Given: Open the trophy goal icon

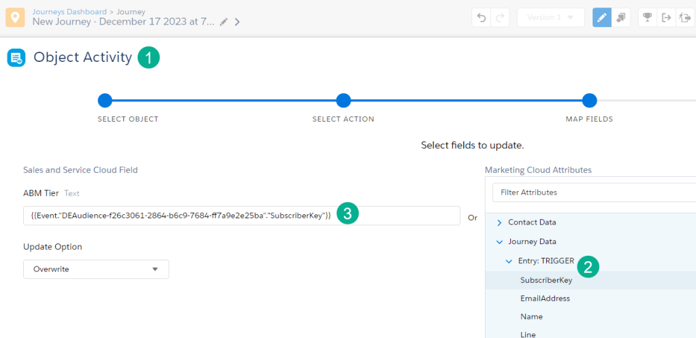Looking at the screenshot, I should pyautogui.click(x=648, y=18).
